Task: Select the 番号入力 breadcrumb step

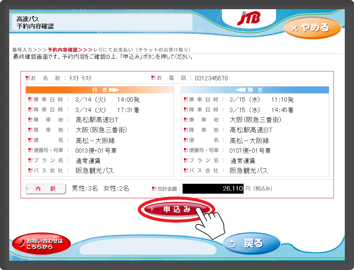Action: [22, 50]
